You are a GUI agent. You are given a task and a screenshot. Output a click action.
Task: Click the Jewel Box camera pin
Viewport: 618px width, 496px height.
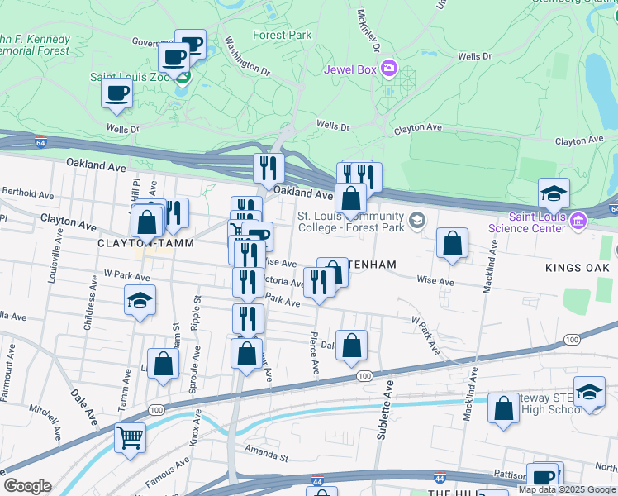coord(389,69)
